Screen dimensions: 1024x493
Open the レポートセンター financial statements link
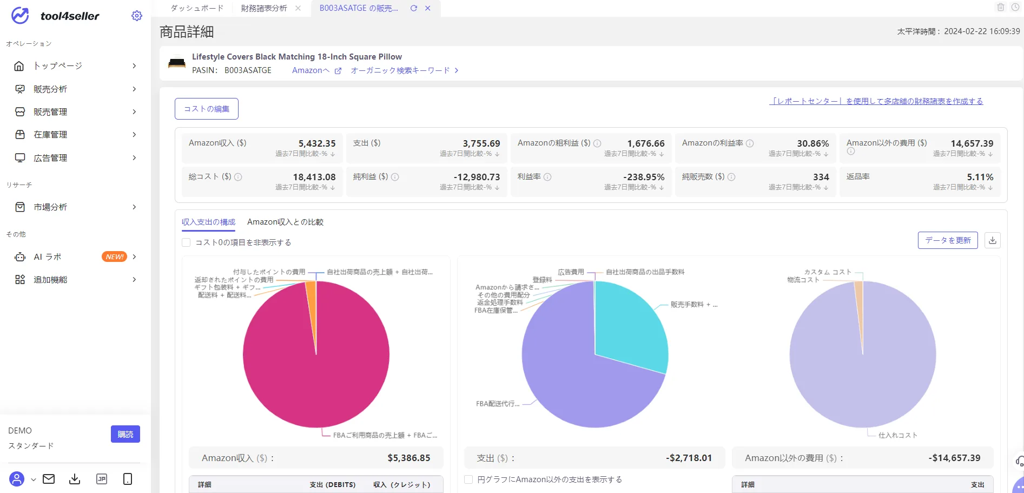tap(876, 101)
